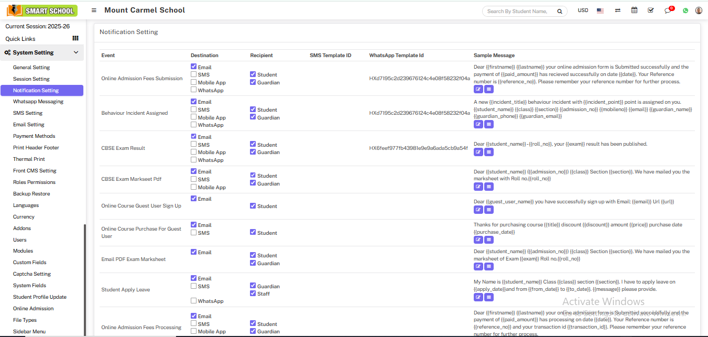
Task: Open Email Setting in sidebar
Action: (29, 125)
